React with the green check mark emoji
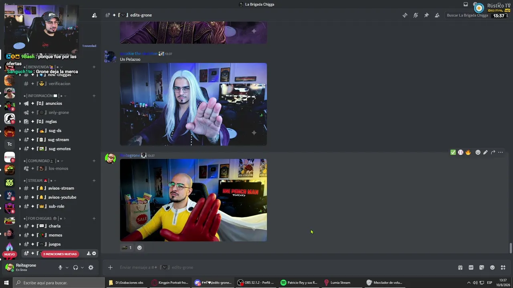This screenshot has width=513, height=288. [x=453, y=152]
